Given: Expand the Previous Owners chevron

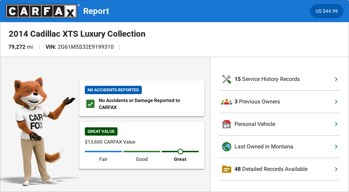Looking at the screenshot, I should point(336,102).
